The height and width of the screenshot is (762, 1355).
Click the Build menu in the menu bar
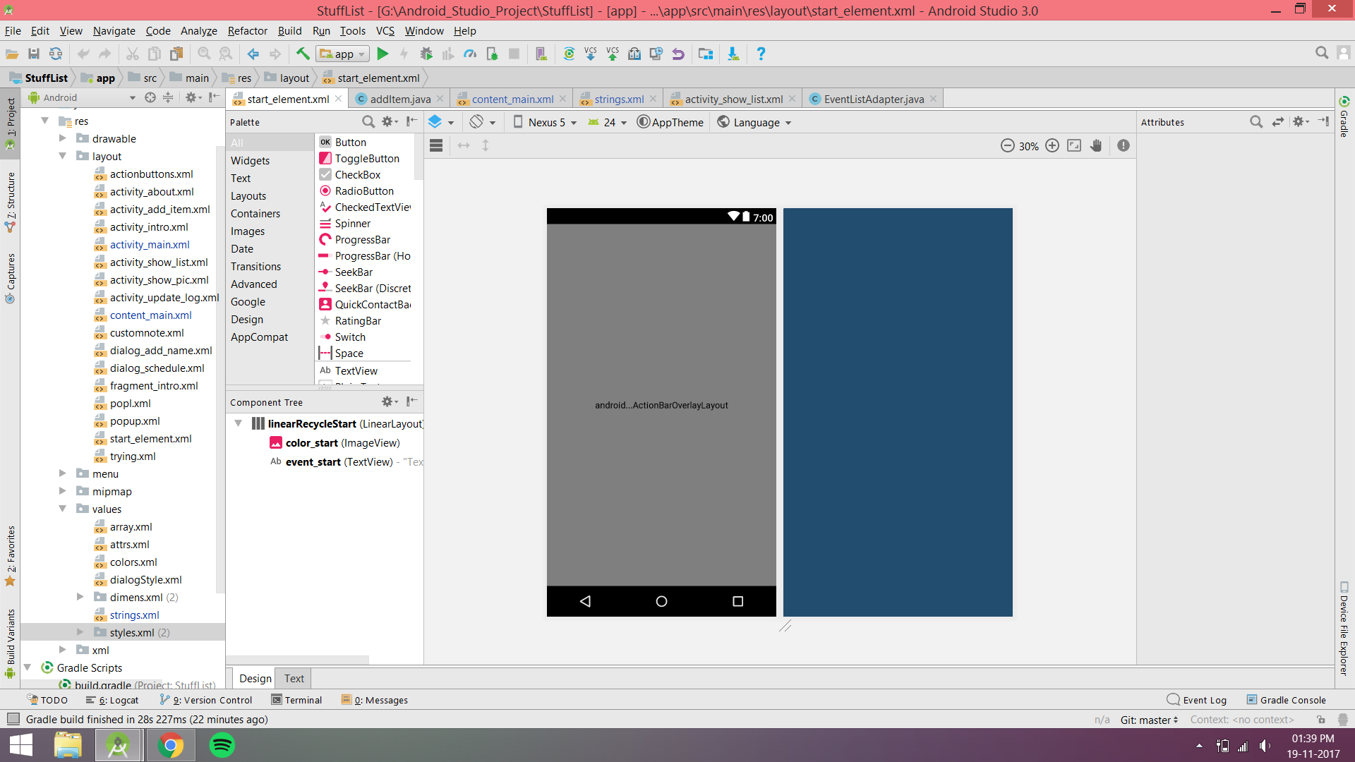pyautogui.click(x=289, y=31)
